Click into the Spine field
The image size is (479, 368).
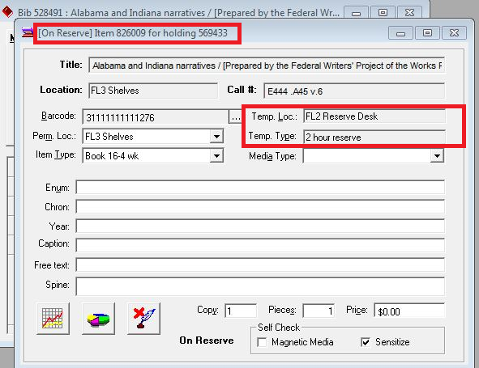pyautogui.click(x=260, y=286)
